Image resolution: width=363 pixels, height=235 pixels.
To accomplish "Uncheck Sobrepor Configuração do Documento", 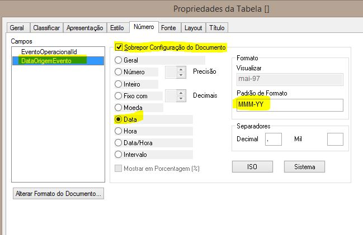I will pyautogui.click(x=119, y=47).
